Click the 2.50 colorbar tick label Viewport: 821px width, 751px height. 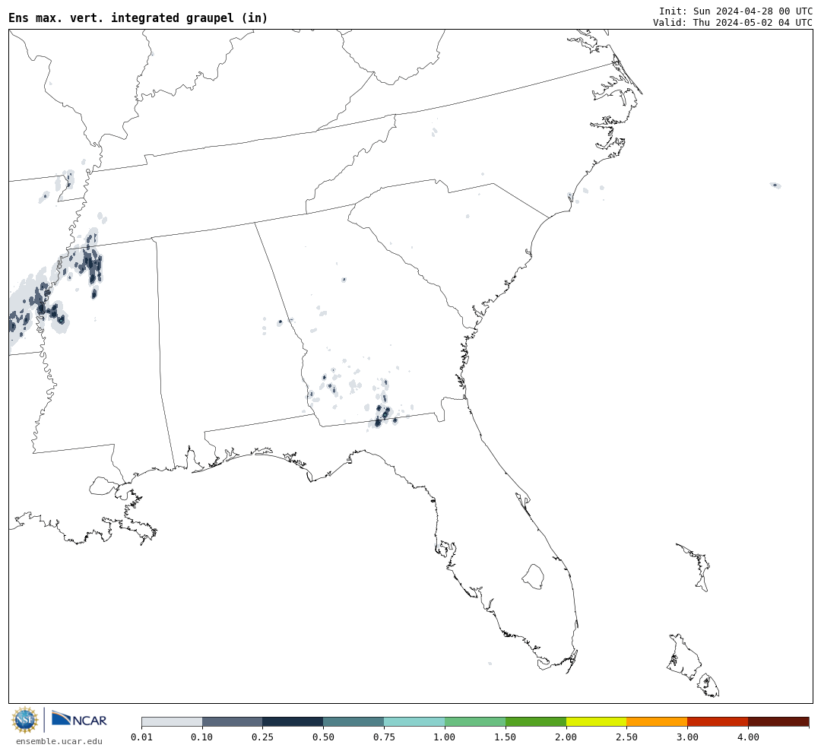click(x=626, y=737)
